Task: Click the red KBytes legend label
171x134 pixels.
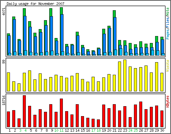Action: (x=168, y=102)
